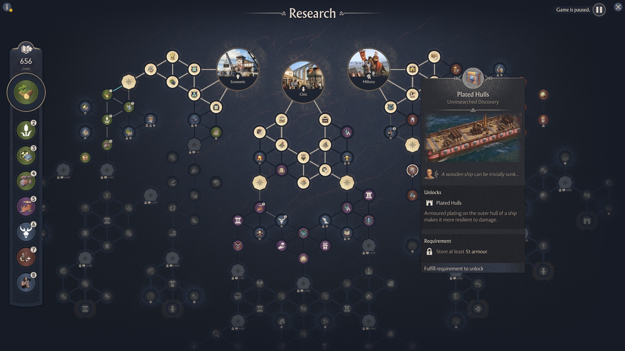Click the 'Store at least 5t armour' requirement
This screenshot has height=351, width=625.
click(x=461, y=252)
